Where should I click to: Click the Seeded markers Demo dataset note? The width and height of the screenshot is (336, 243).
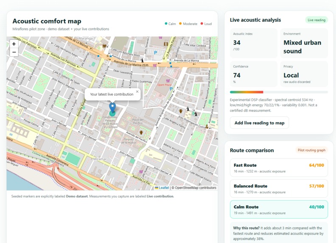coord(92,196)
